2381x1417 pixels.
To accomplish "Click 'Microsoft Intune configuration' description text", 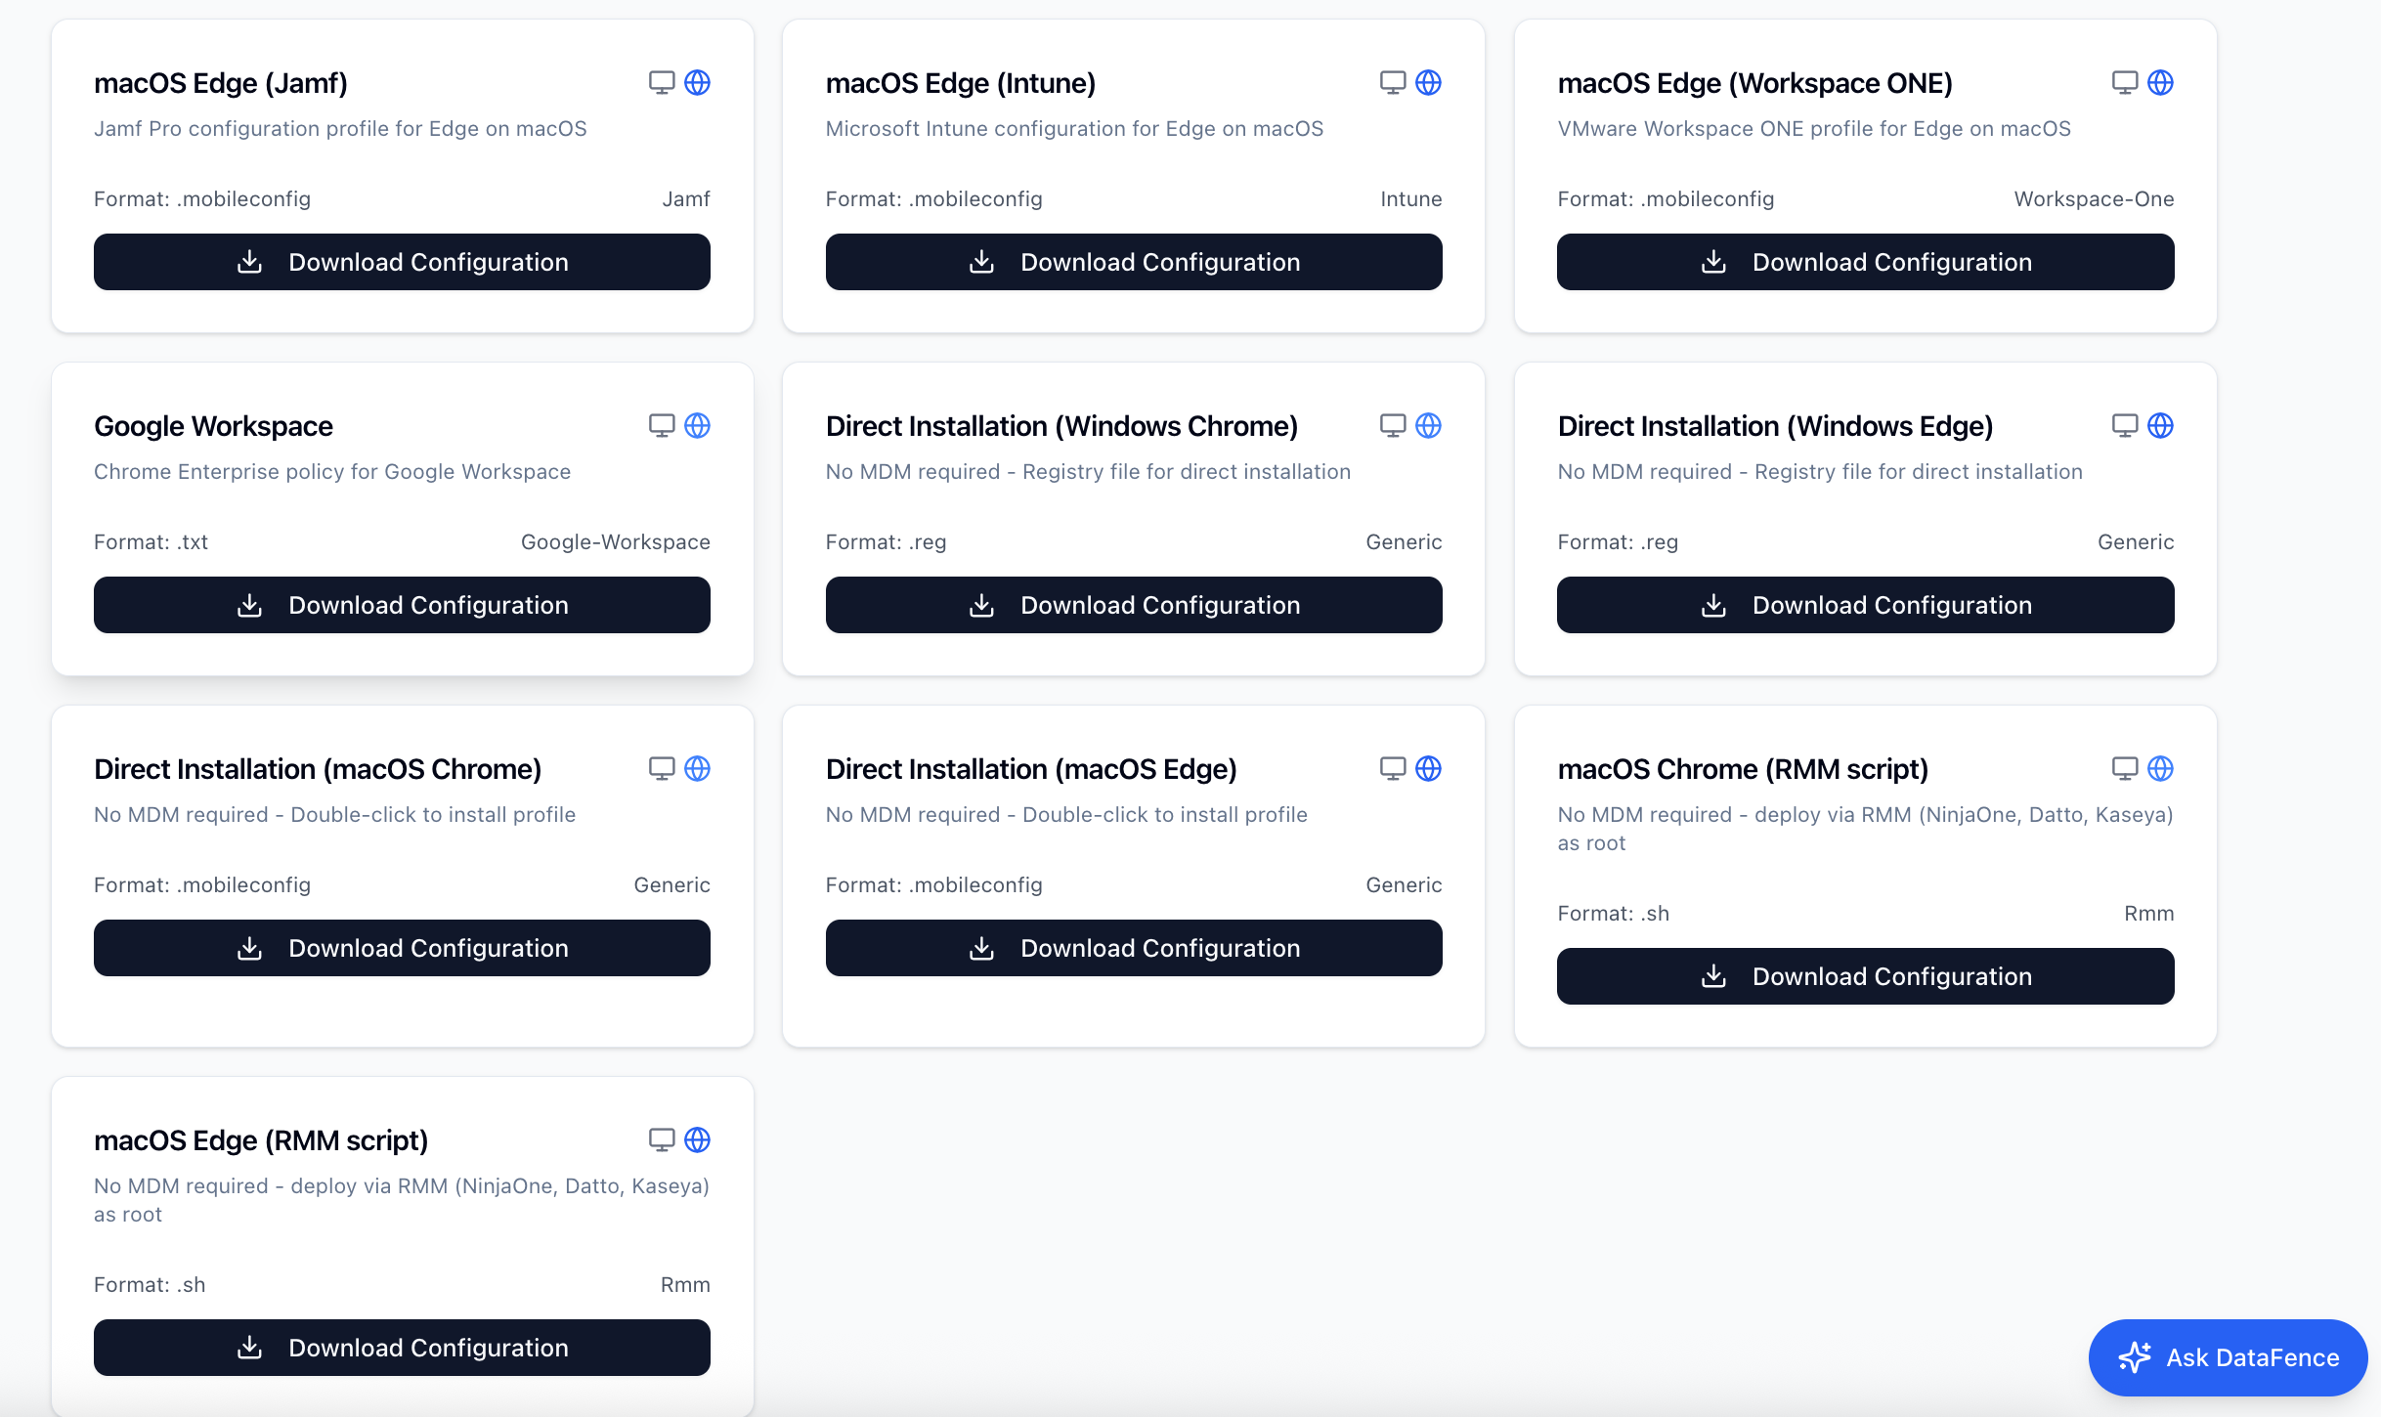I will pyautogui.click(x=1074, y=129).
